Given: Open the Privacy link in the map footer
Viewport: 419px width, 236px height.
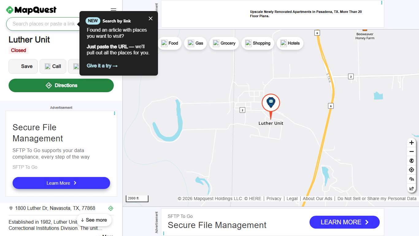Looking at the screenshot, I should click(274, 199).
